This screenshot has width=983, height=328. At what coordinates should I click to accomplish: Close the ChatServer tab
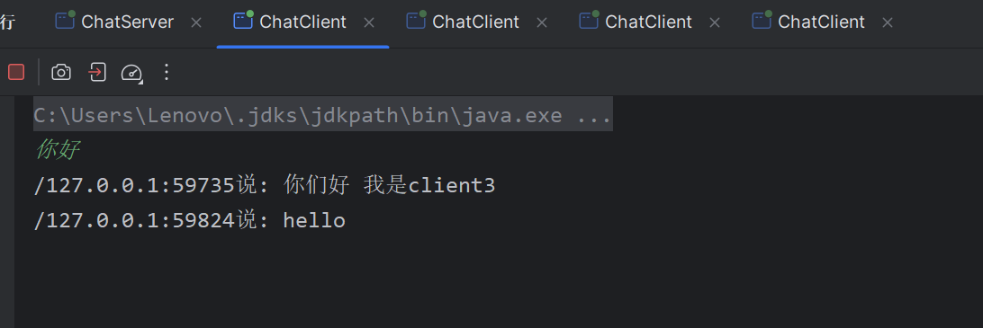pyautogui.click(x=196, y=22)
